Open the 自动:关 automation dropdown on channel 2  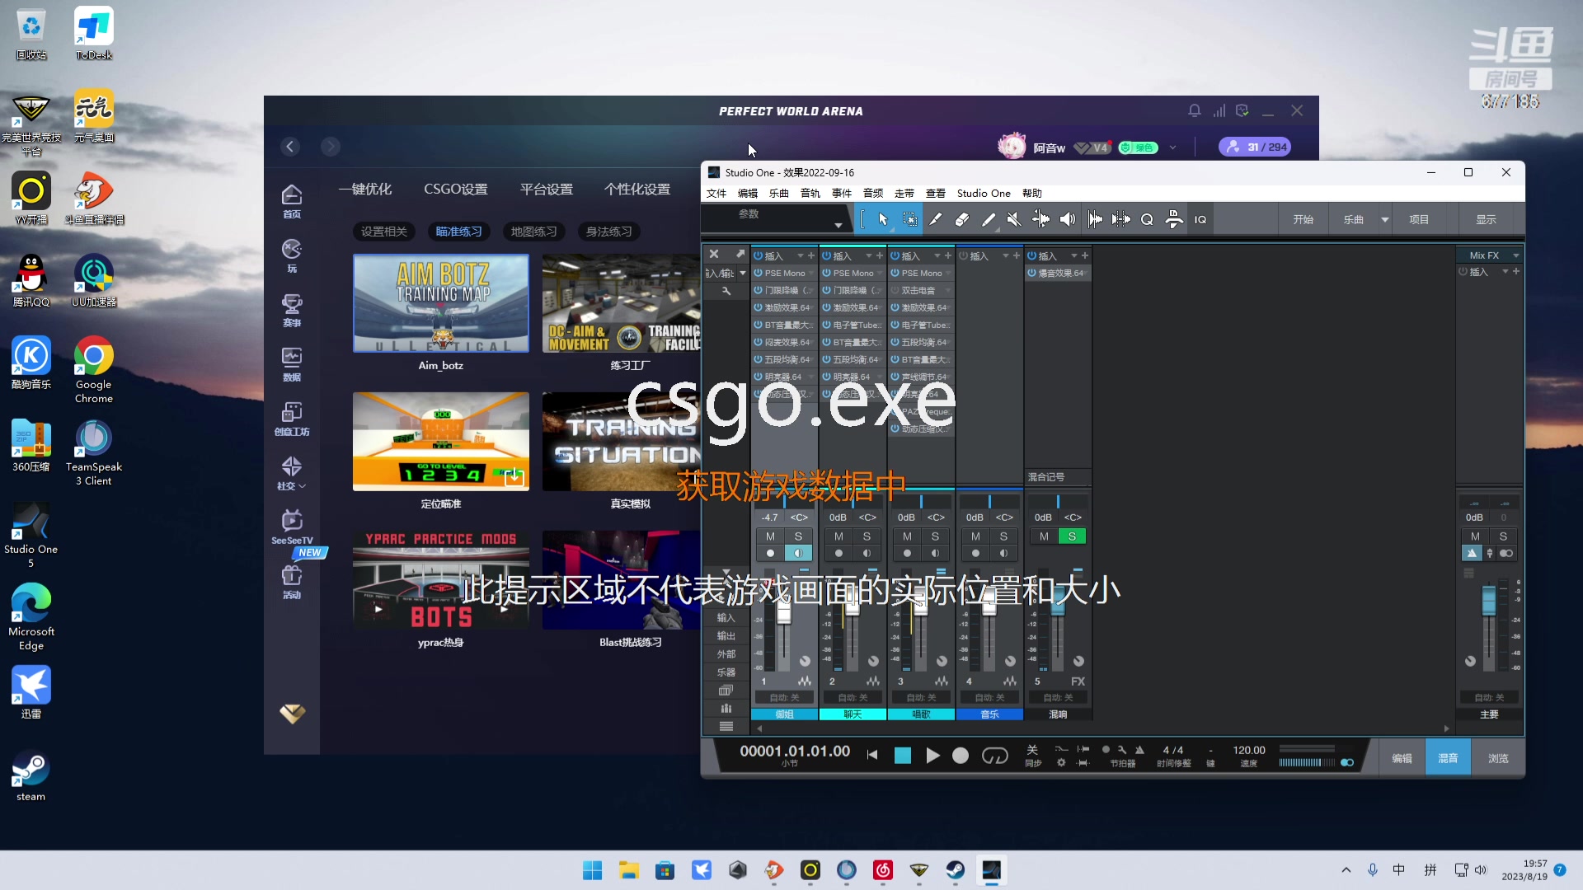[x=853, y=697]
